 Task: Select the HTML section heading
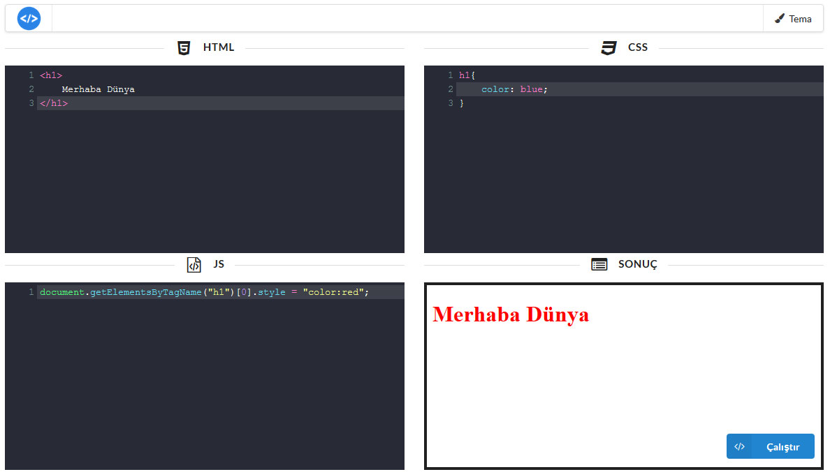point(219,48)
